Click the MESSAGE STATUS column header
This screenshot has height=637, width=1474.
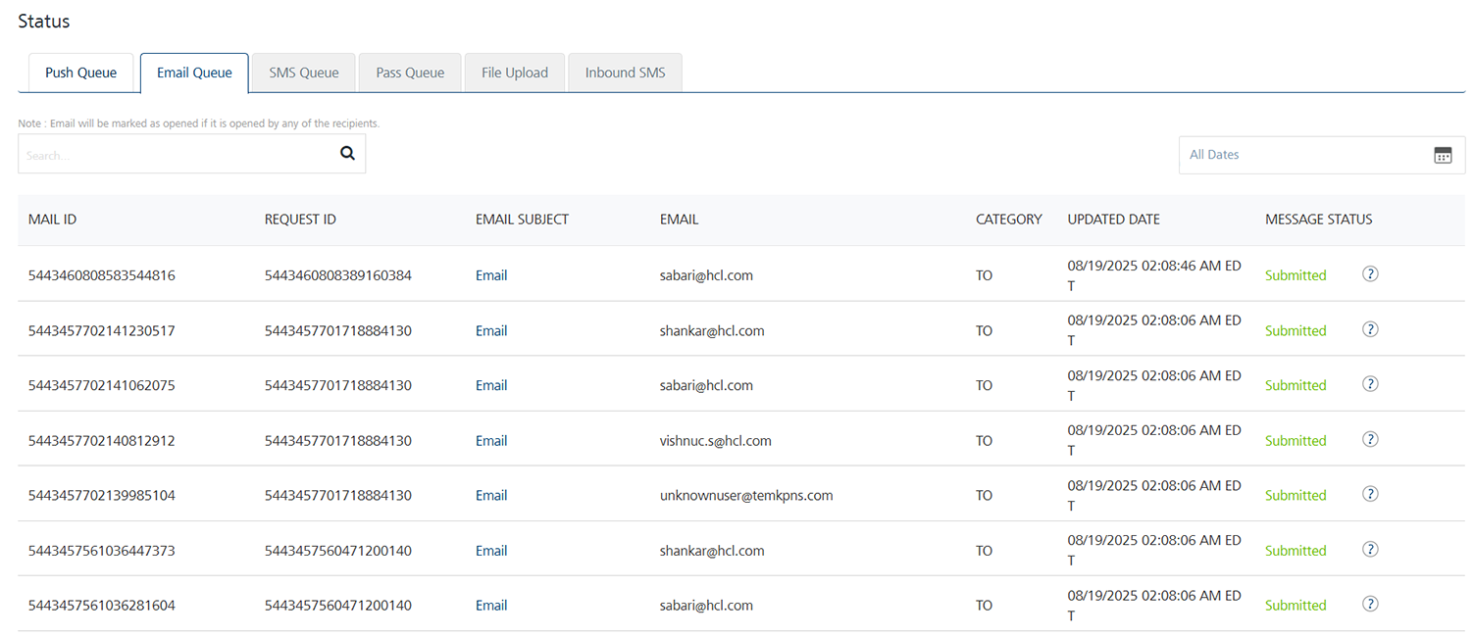coord(1318,220)
